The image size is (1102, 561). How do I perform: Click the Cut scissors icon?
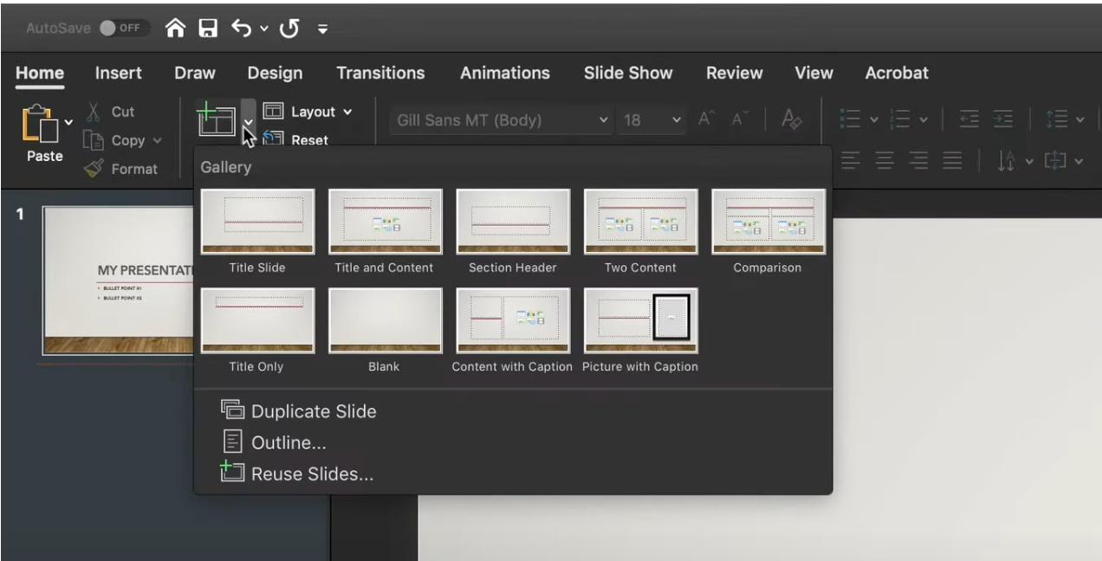[x=94, y=112]
